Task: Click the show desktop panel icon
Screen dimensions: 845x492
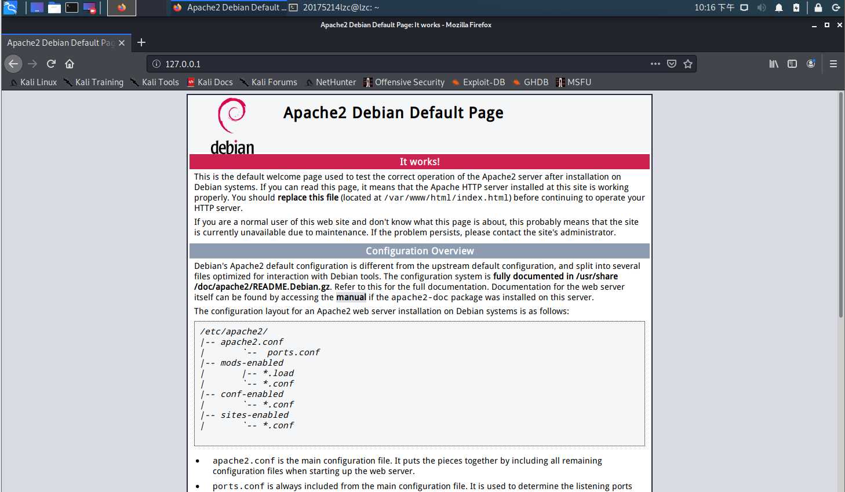Action: pyautogui.click(x=37, y=8)
